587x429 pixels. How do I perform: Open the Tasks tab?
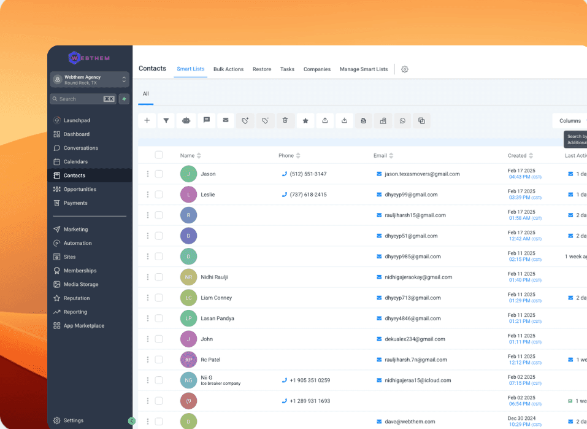tap(287, 69)
